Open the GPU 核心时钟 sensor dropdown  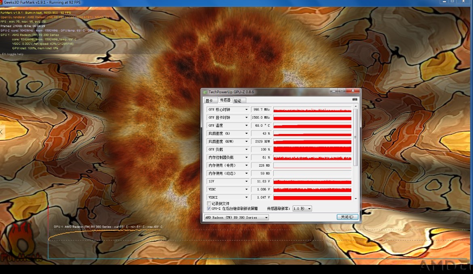pyautogui.click(x=246, y=110)
